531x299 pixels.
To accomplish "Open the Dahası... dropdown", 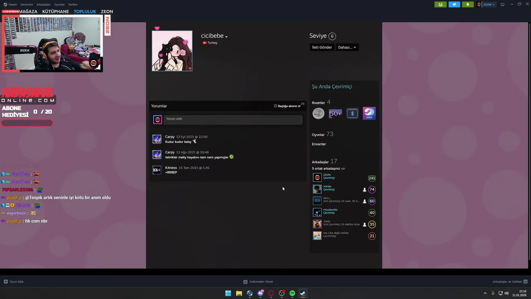I will coord(347,47).
